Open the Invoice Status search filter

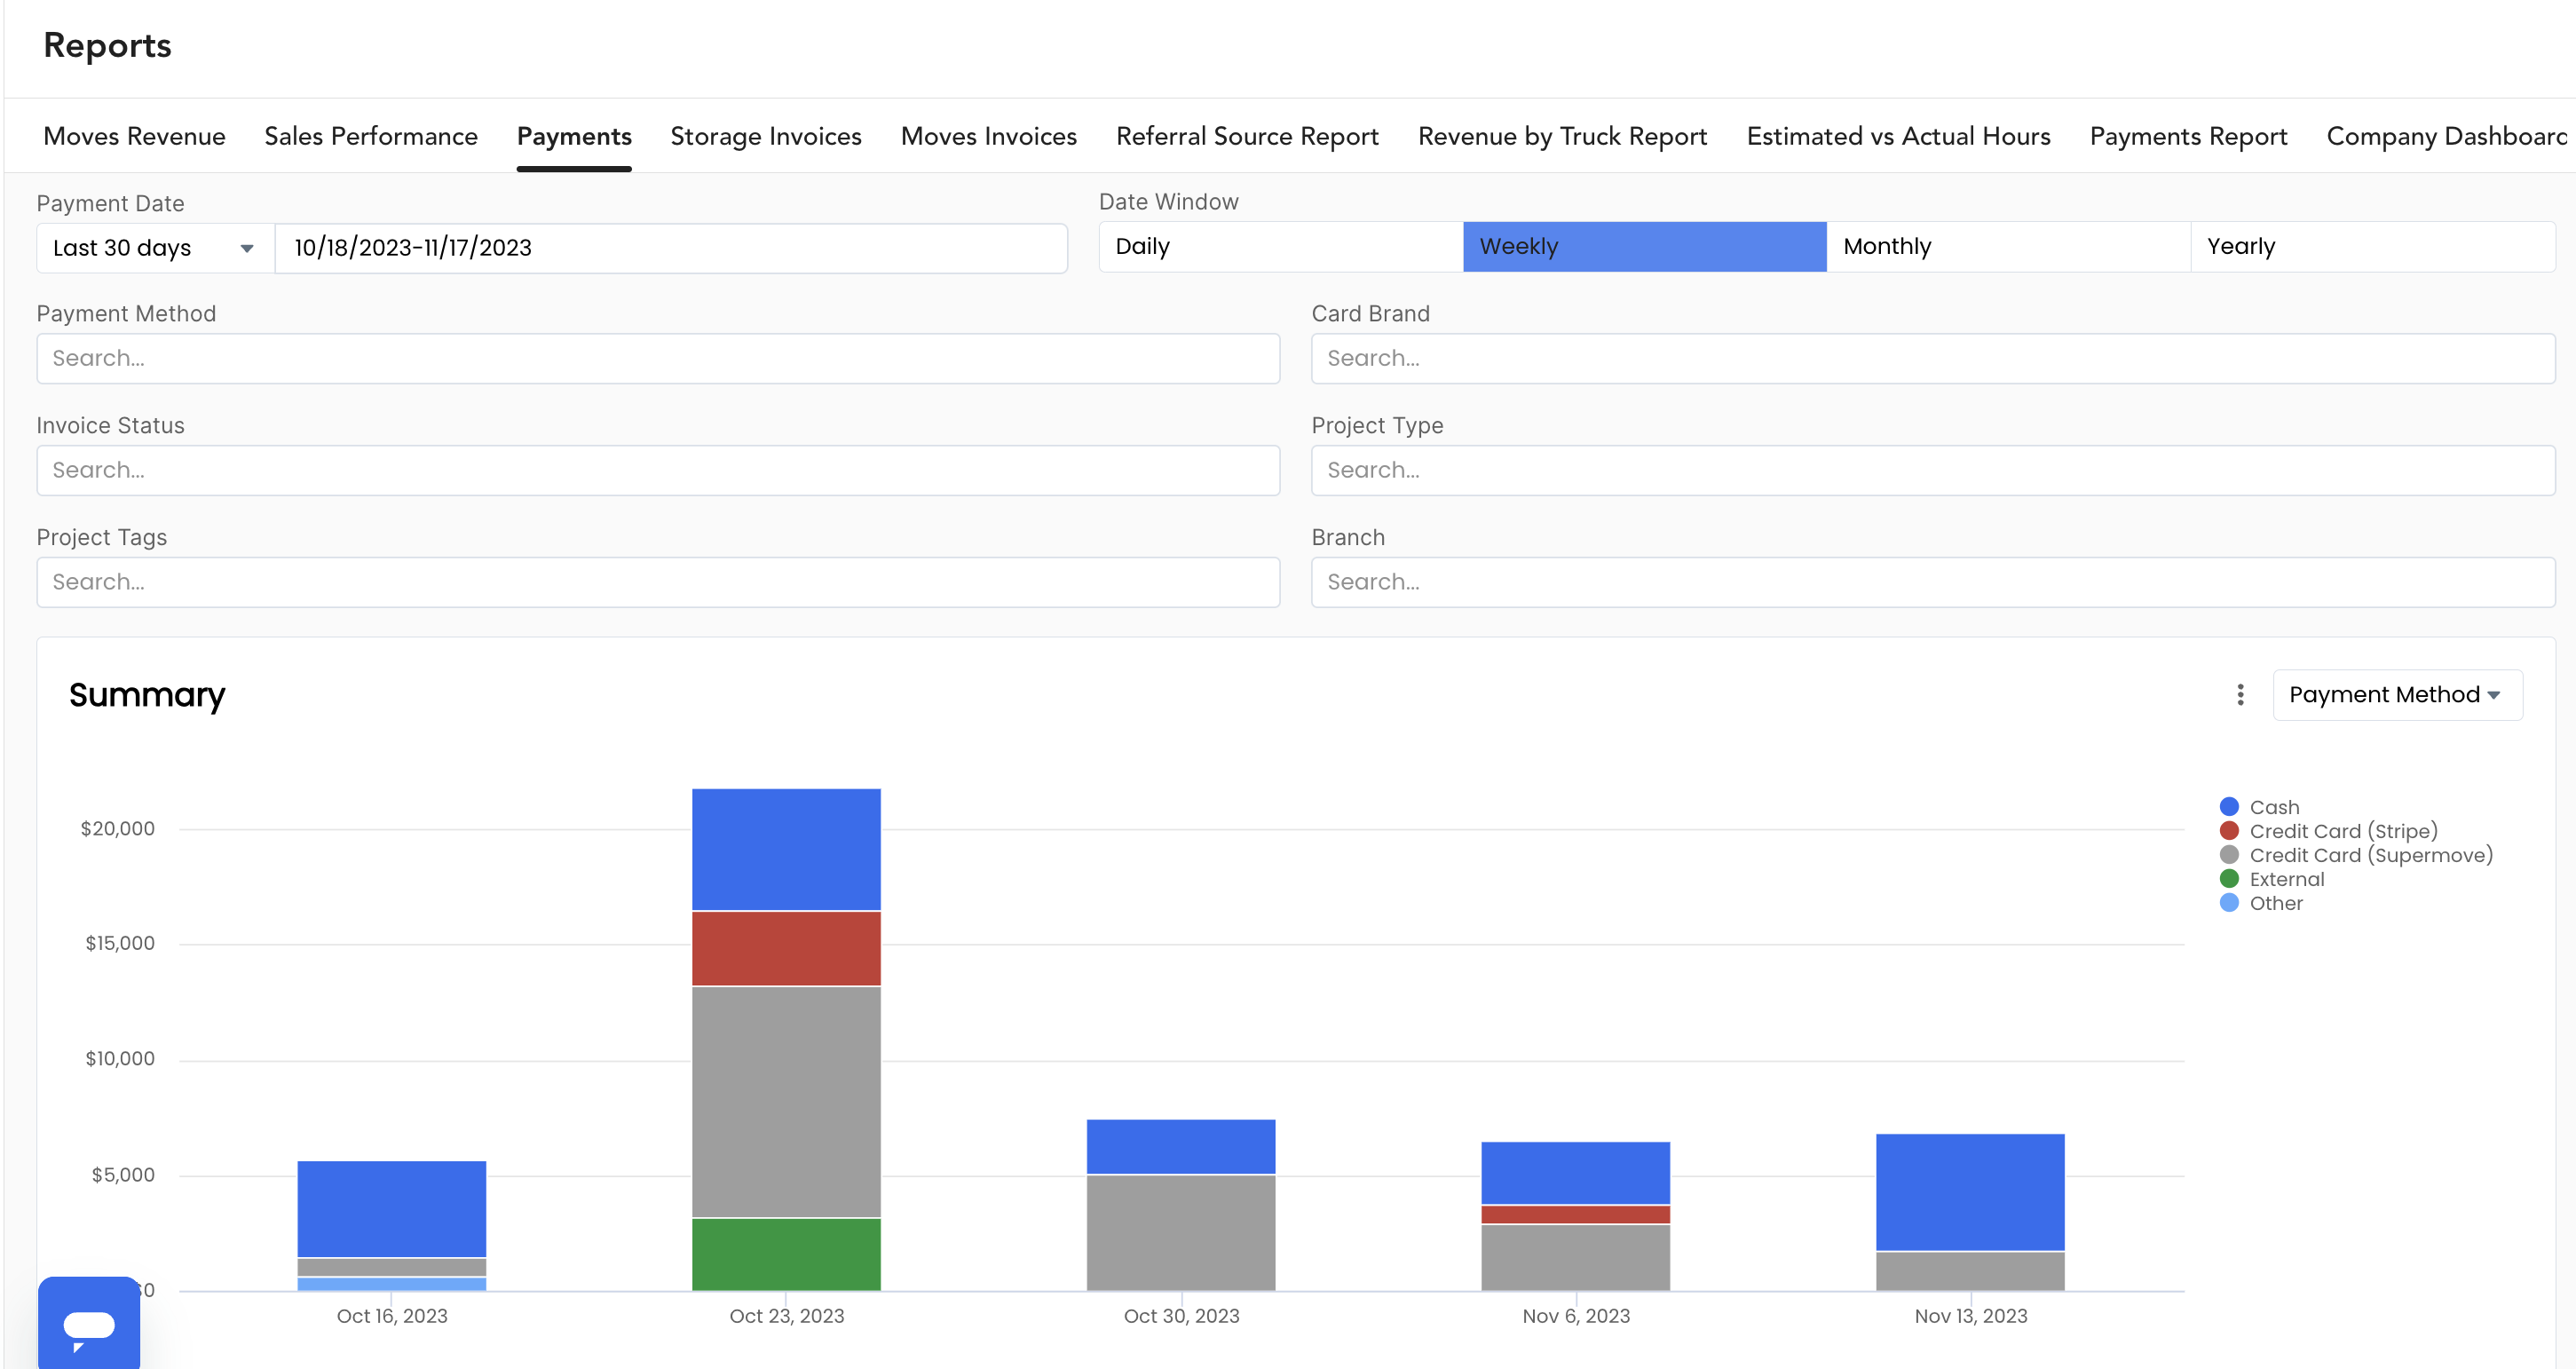point(658,470)
